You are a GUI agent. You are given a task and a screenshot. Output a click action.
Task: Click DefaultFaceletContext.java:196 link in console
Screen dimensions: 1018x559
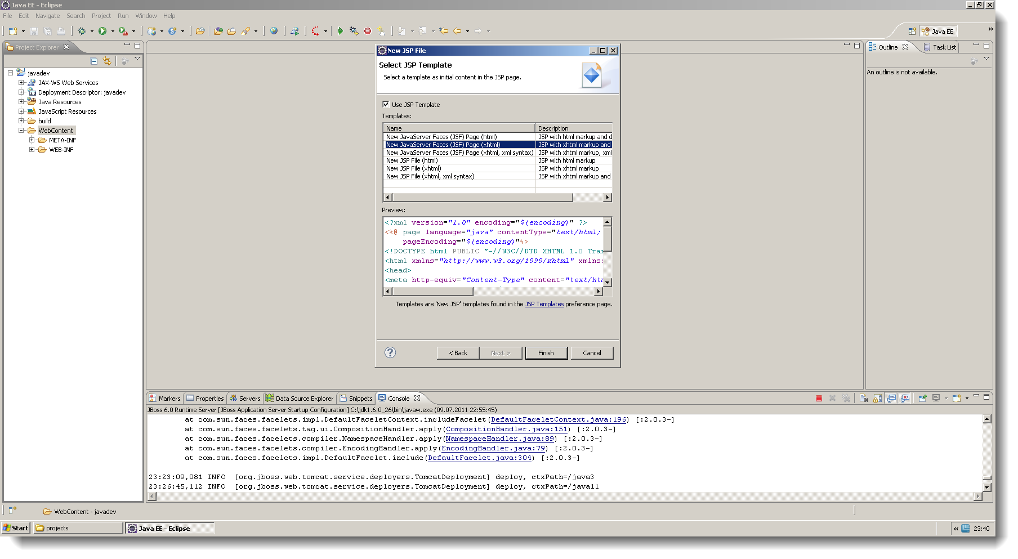pos(559,419)
